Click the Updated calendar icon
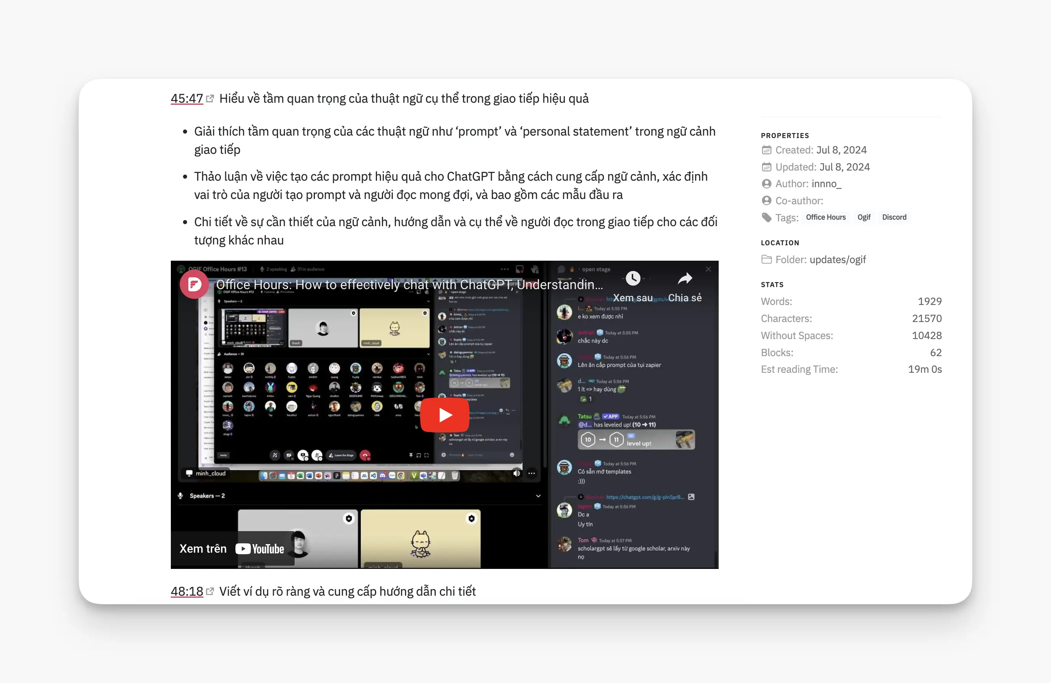The width and height of the screenshot is (1051, 683). coord(767,167)
